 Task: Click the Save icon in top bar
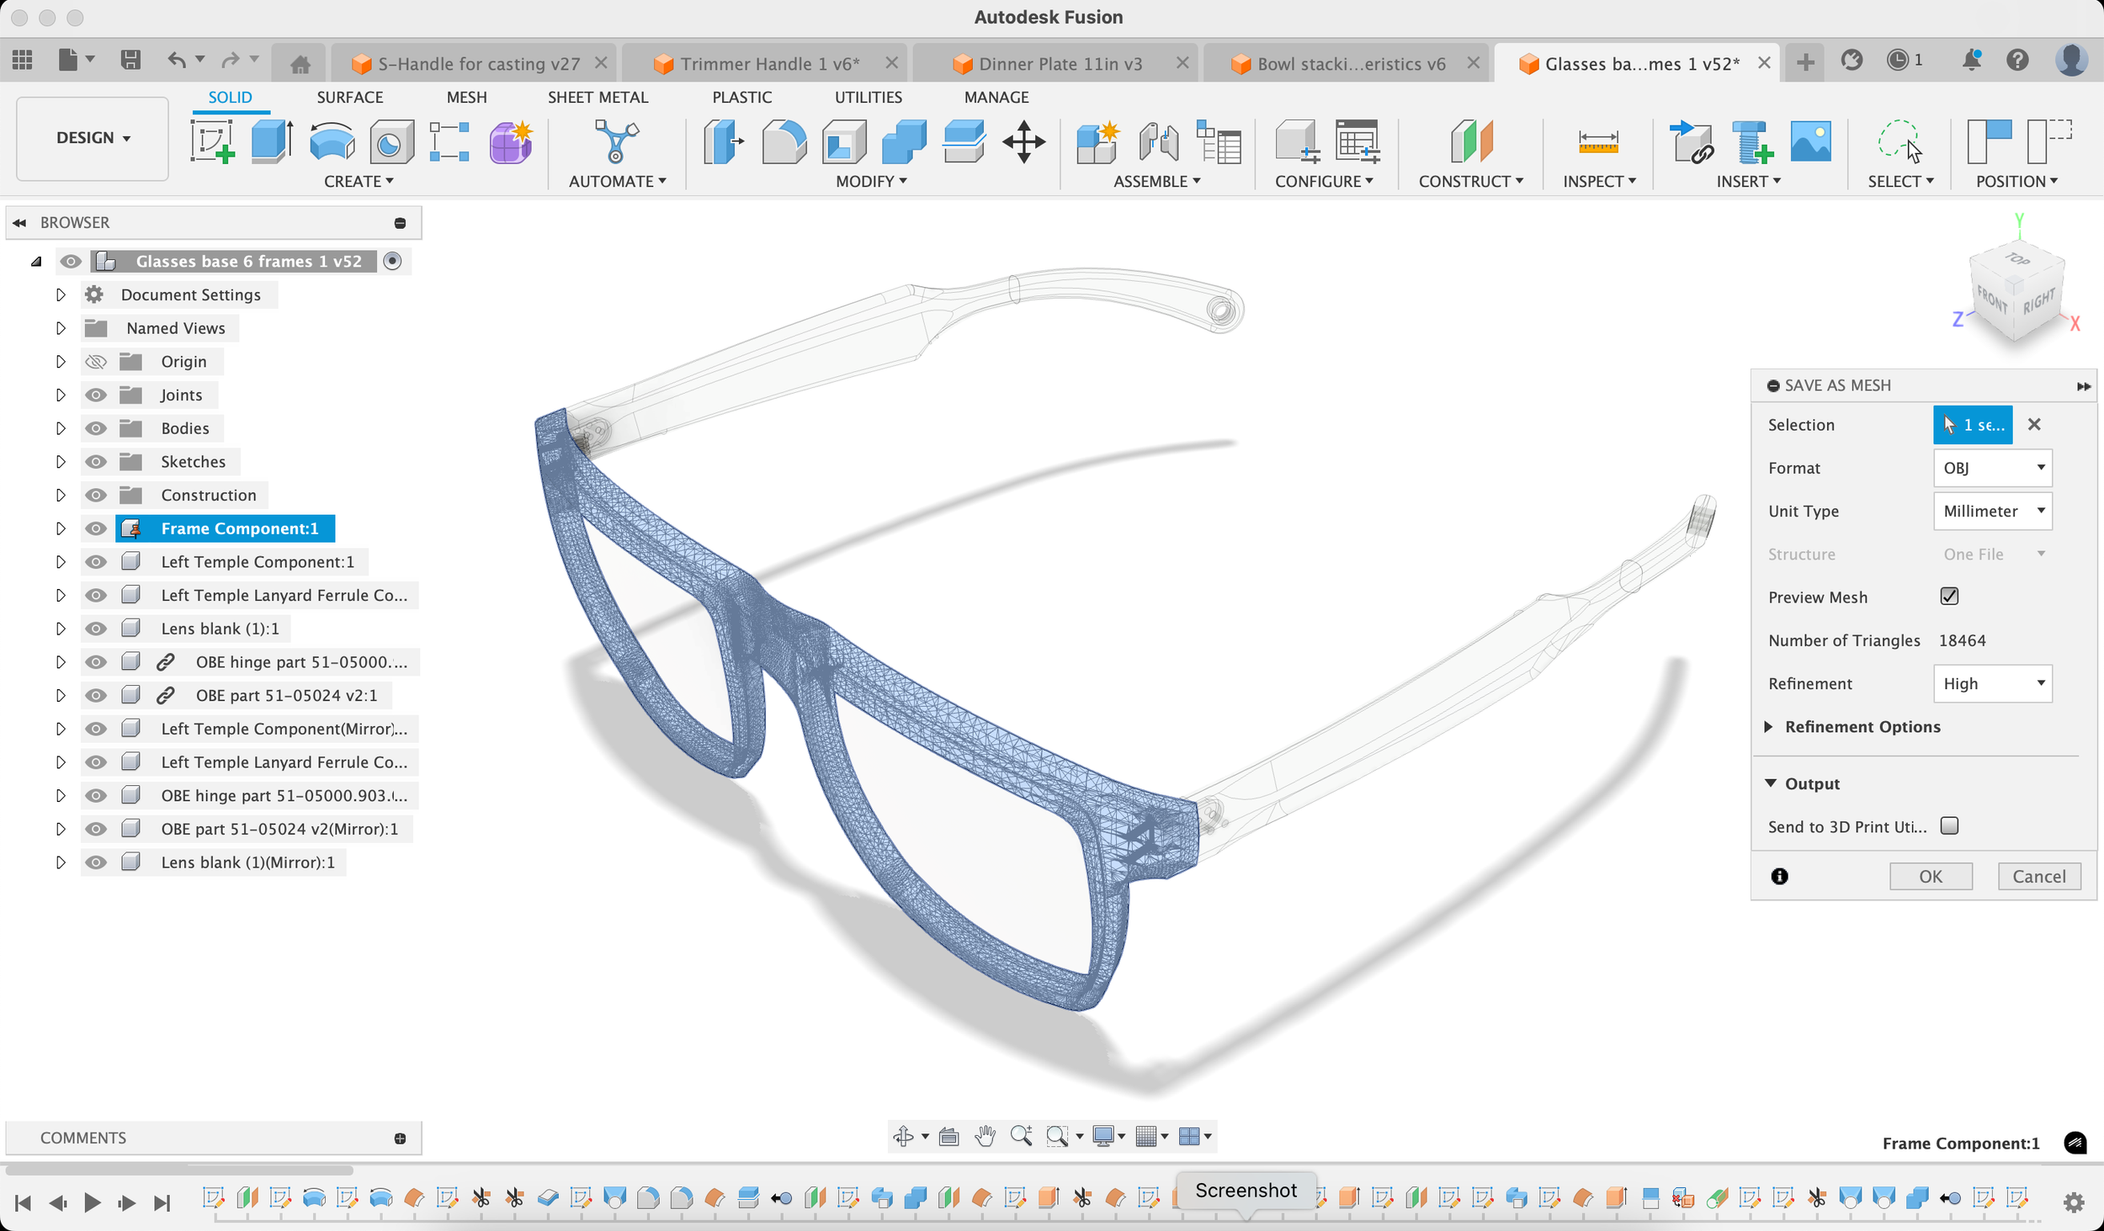tap(130, 60)
